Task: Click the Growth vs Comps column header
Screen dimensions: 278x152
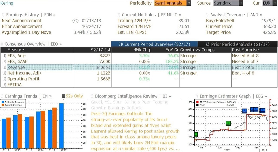Action: coord(206,50)
